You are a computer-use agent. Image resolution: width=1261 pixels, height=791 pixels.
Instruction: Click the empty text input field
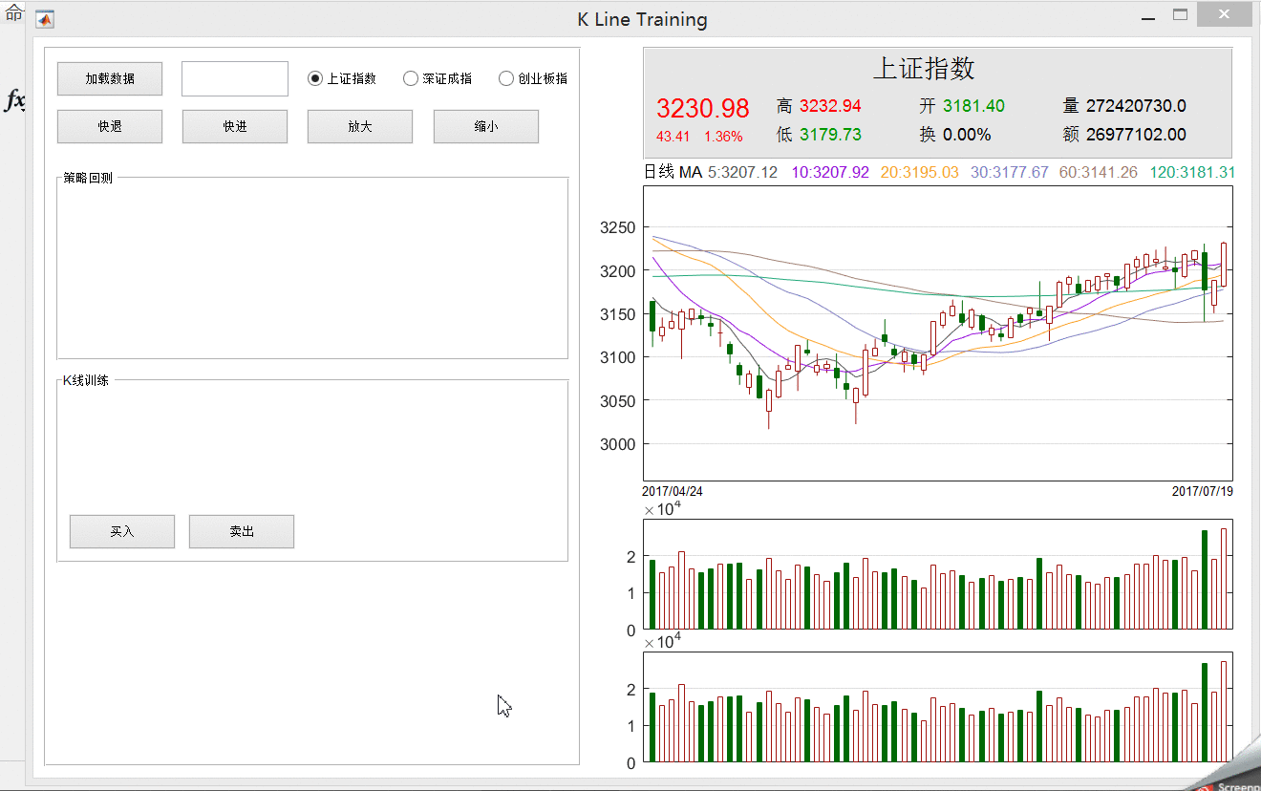click(235, 78)
